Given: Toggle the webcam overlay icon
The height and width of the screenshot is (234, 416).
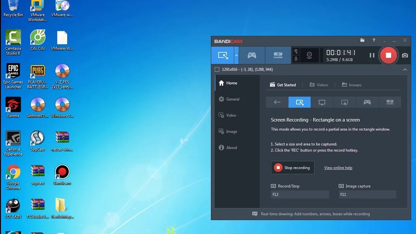Looking at the screenshot, I should (x=309, y=55).
